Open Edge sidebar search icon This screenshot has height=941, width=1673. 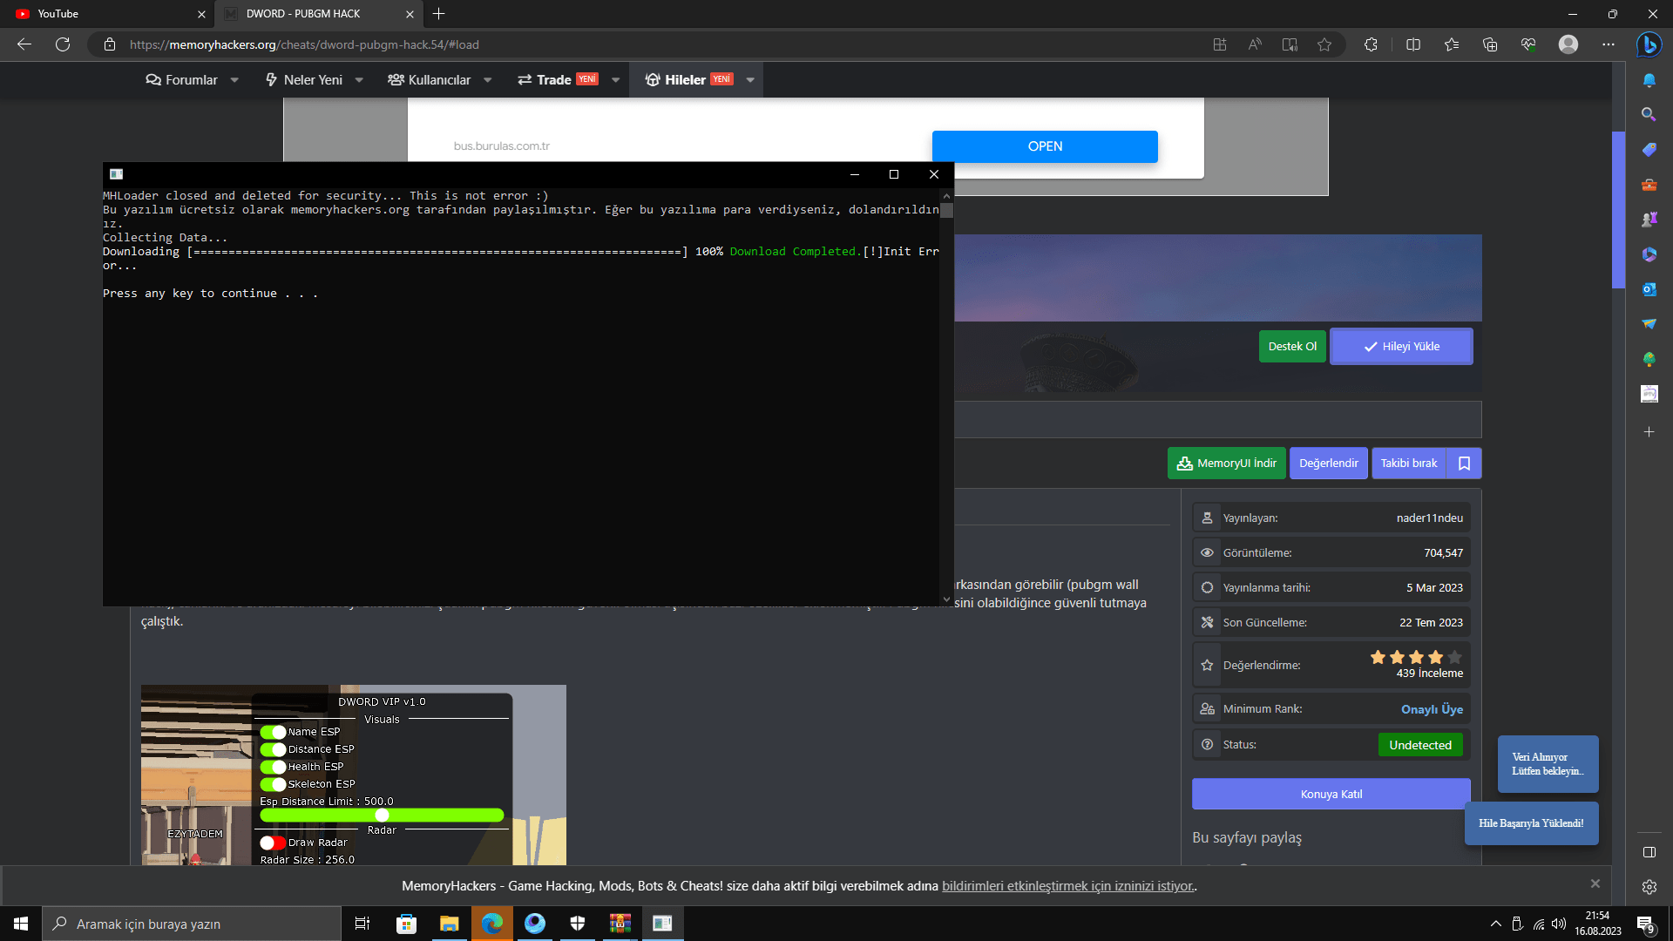click(1649, 114)
